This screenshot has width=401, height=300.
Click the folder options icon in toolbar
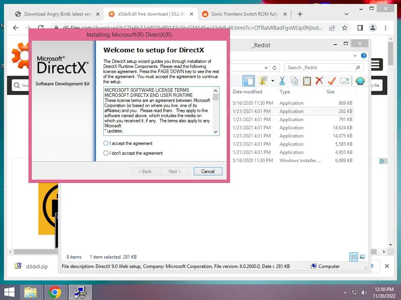tap(263, 81)
